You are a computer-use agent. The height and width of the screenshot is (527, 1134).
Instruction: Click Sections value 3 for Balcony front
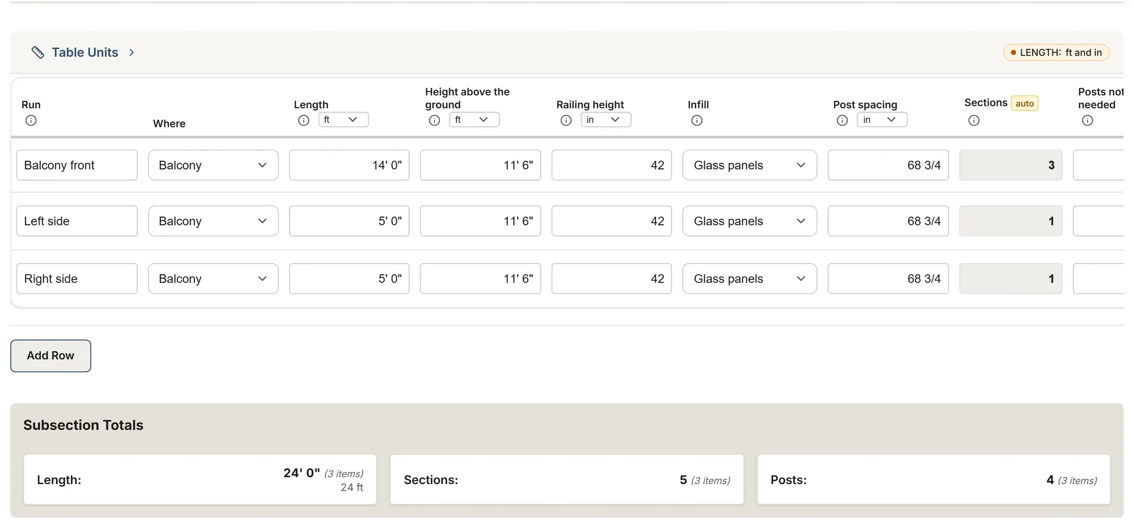(x=1011, y=165)
